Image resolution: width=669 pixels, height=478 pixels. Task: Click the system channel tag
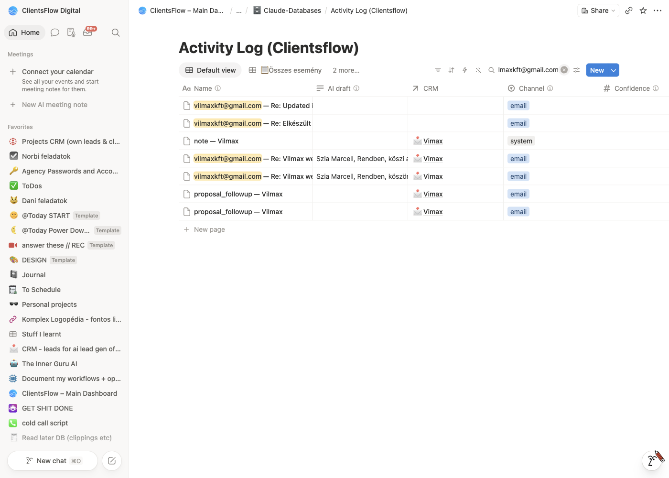tap(521, 141)
